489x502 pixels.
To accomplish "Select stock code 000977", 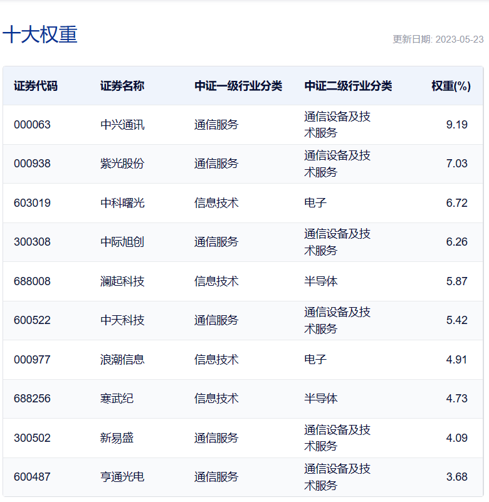I will (x=32, y=360).
